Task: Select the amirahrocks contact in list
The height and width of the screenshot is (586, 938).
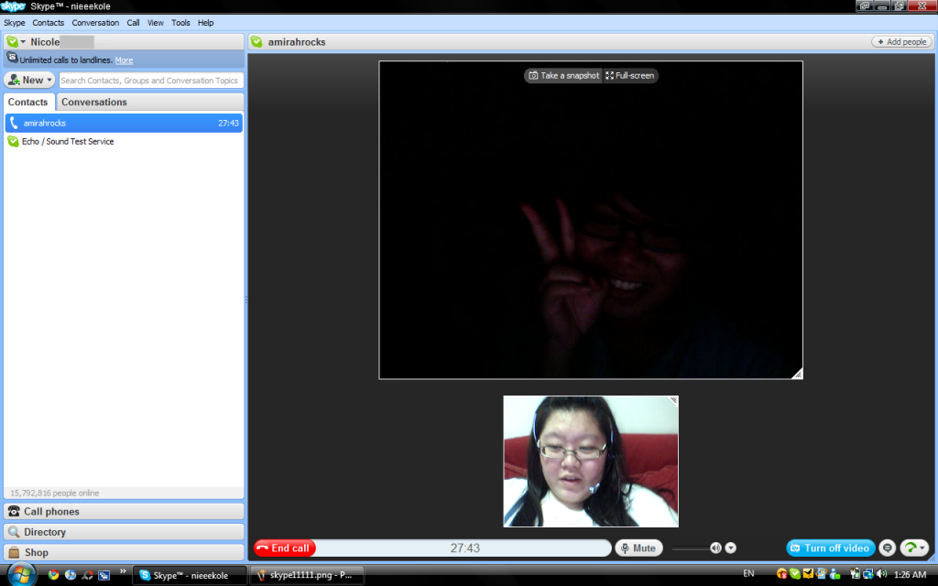Action: (x=124, y=124)
